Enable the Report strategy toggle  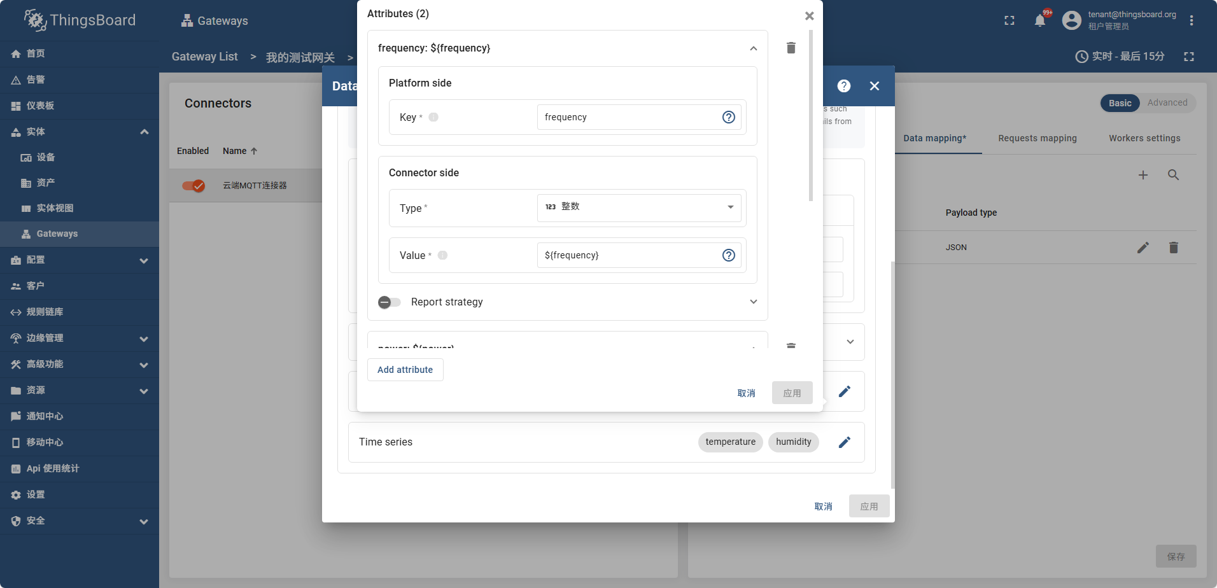[x=390, y=302]
